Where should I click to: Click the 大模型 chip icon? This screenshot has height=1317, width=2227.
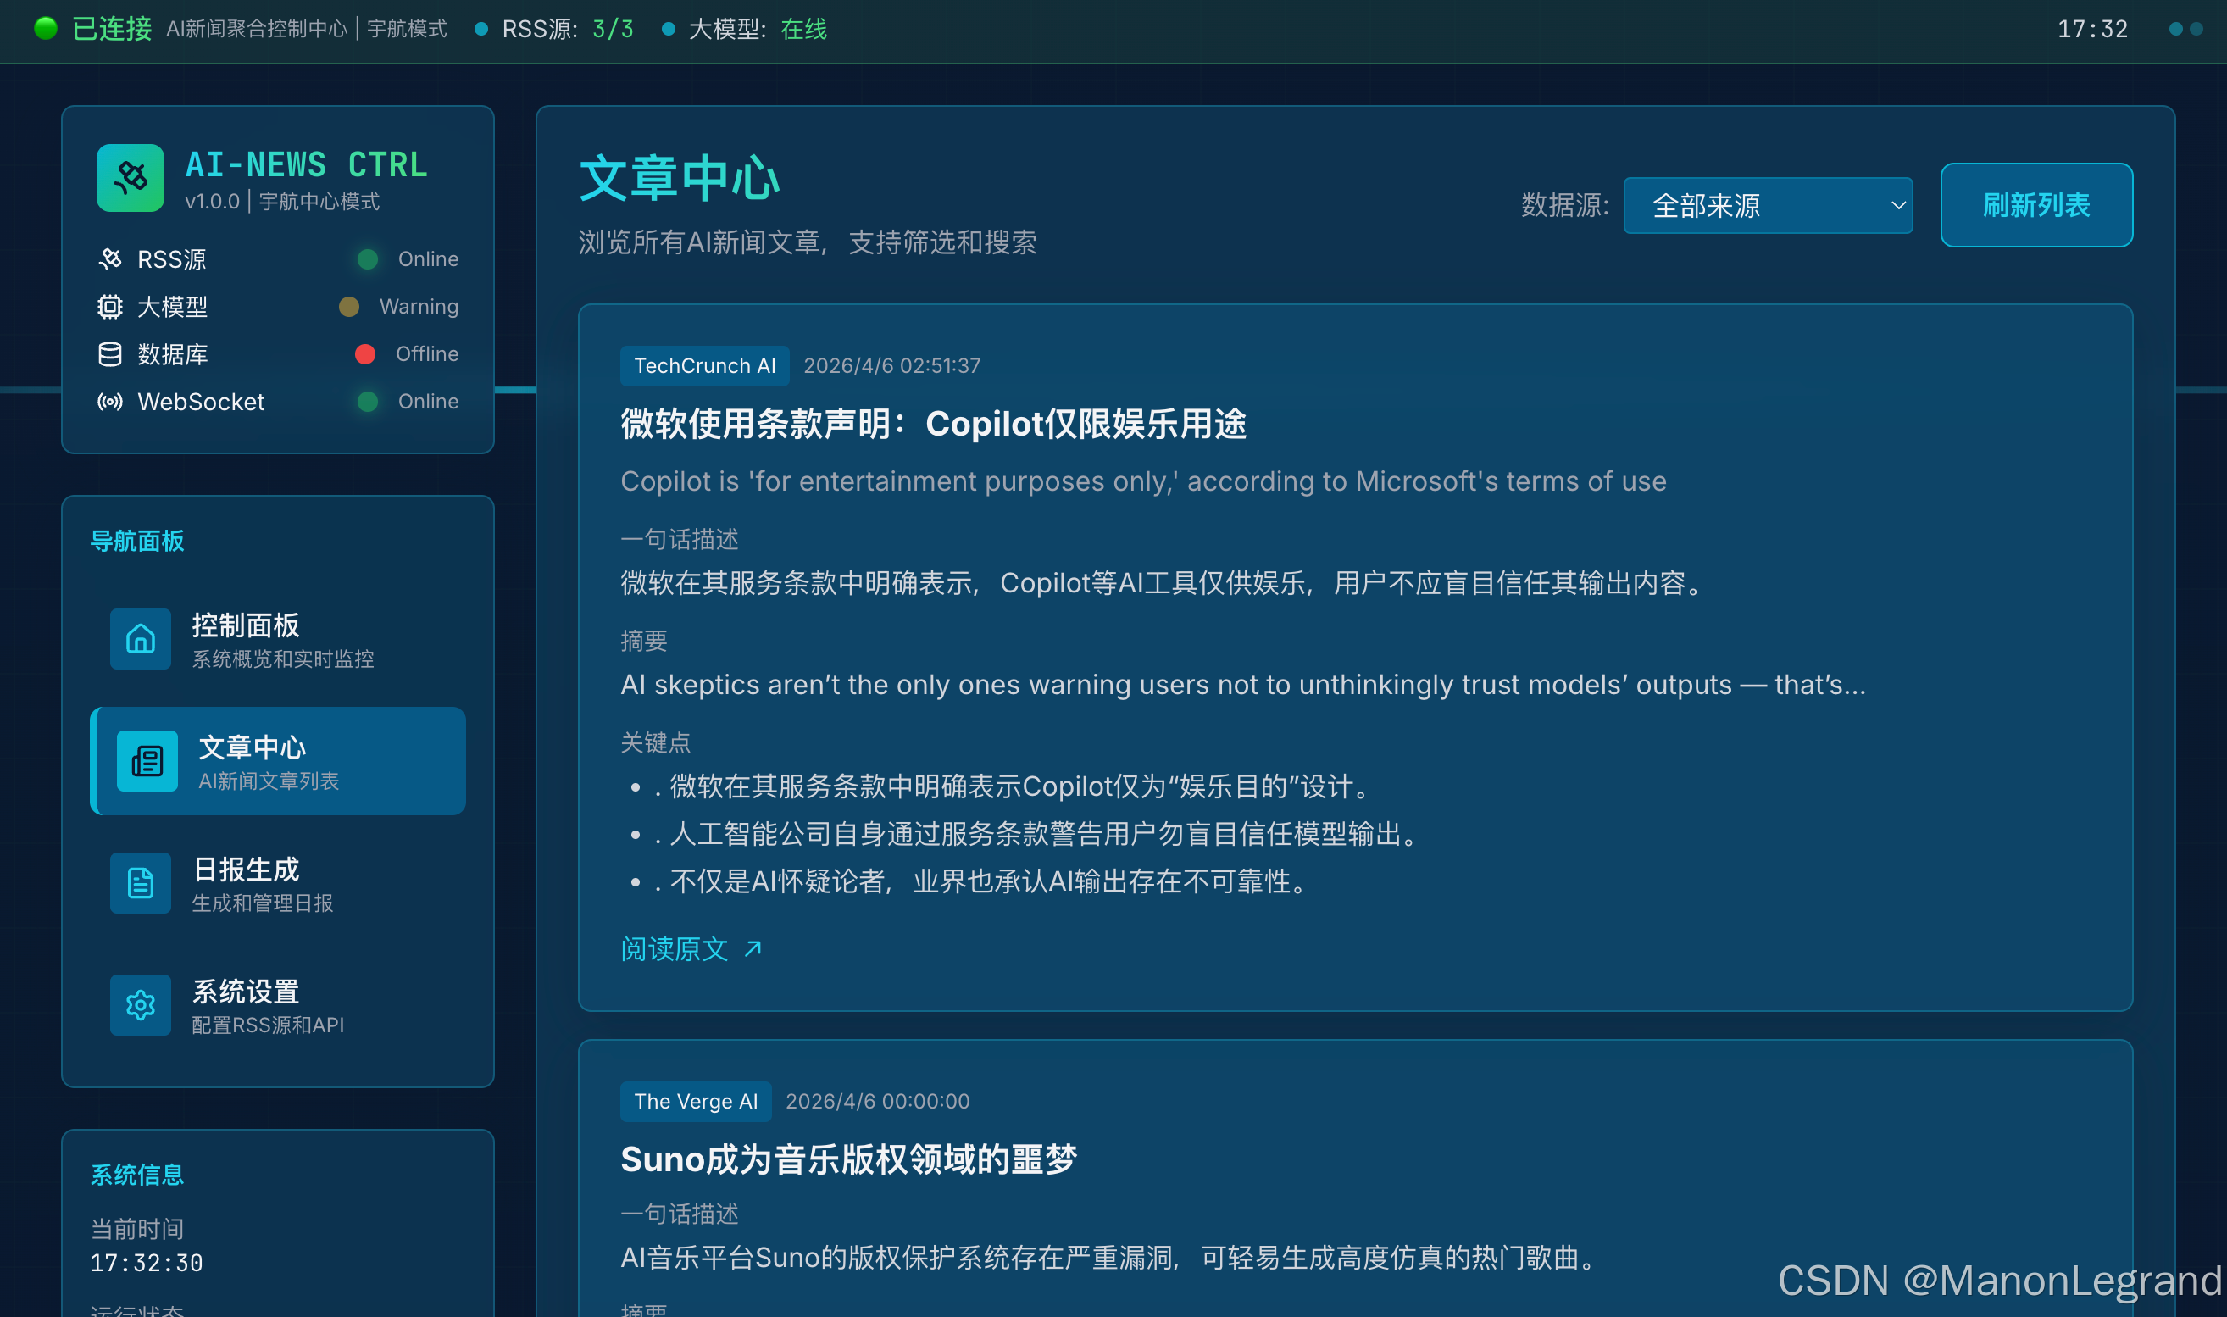coord(110,307)
